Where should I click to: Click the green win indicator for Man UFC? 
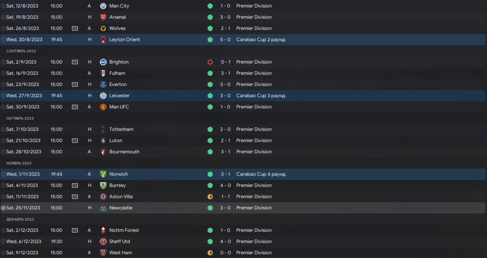pos(210,107)
